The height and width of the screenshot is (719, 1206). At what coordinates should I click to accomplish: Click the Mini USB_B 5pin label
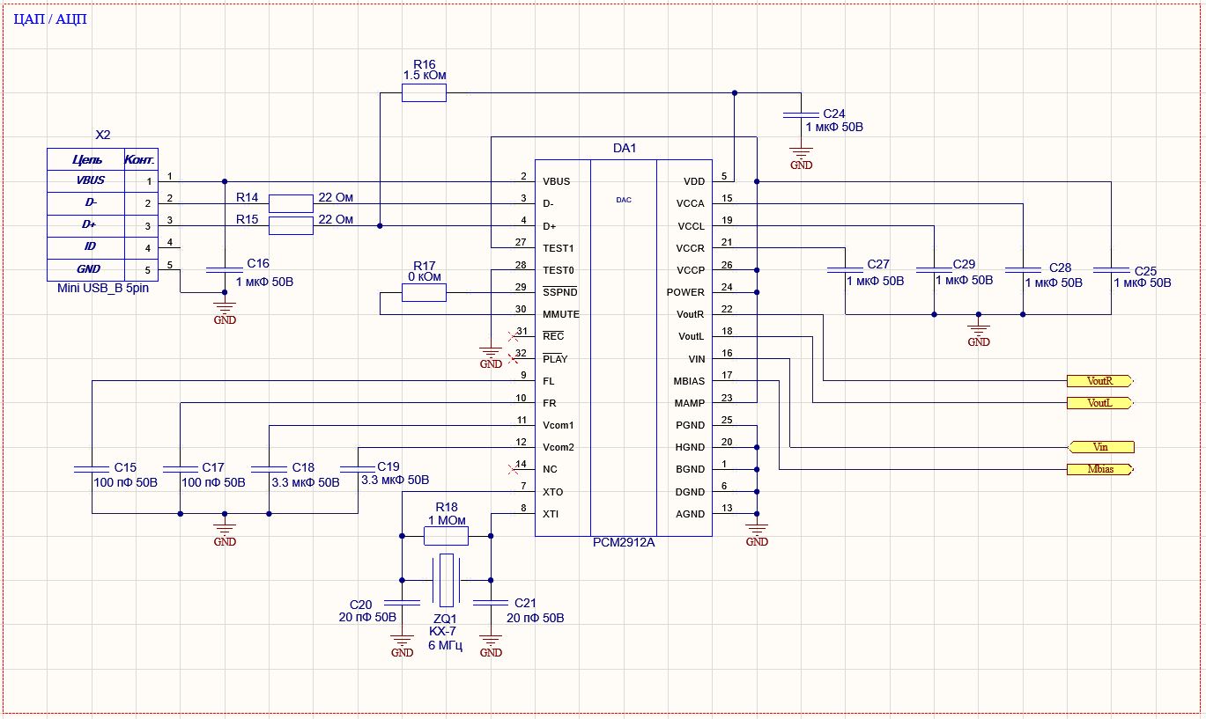pos(103,288)
